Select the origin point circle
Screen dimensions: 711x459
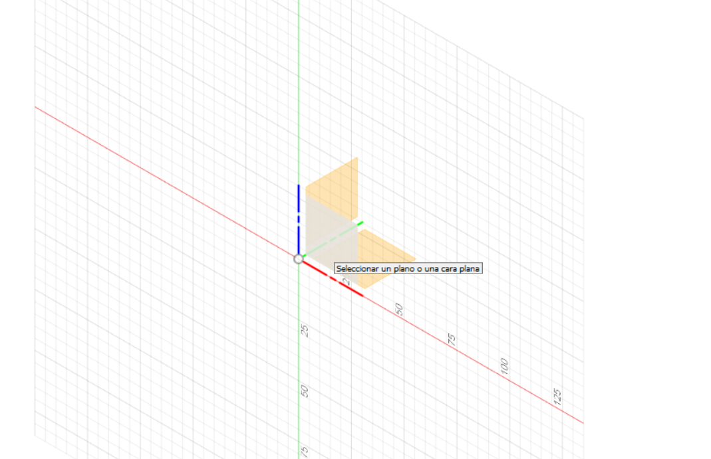pos(298,259)
